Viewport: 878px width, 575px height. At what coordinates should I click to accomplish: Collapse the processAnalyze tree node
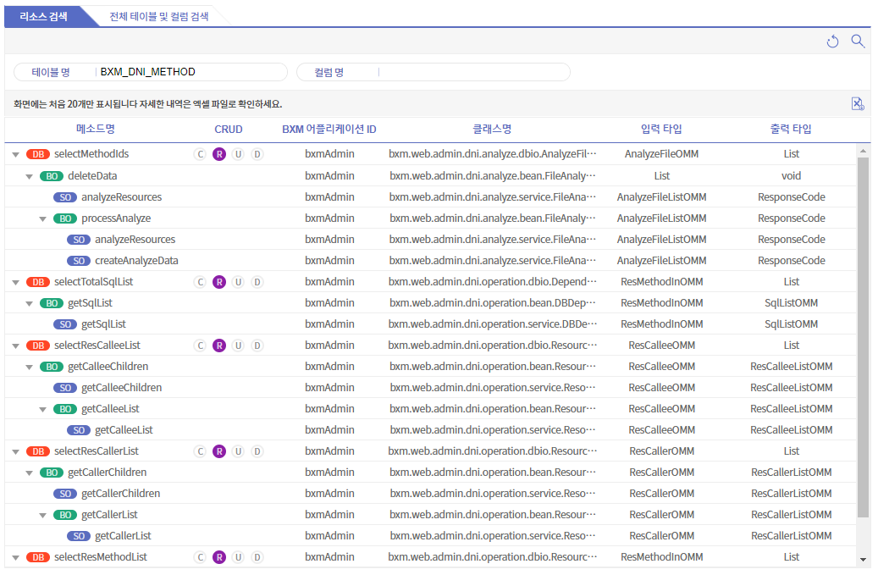[42, 219]
